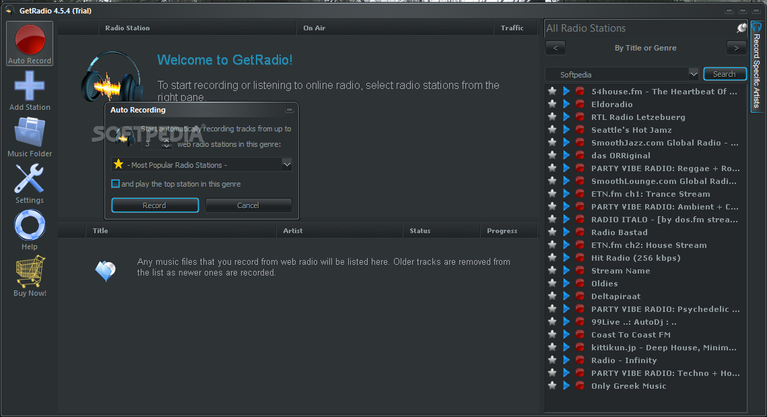Click the station count number field
The width and height of the screenshot is (767, 417).
coord(152,143)
